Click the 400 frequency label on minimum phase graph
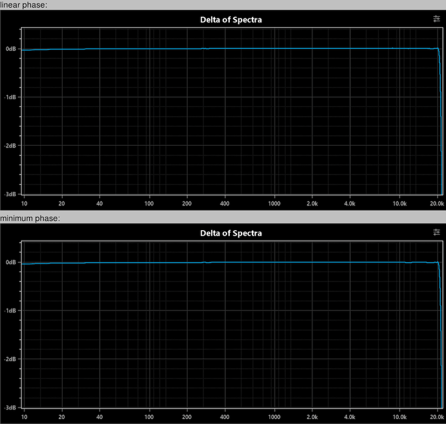Image resolution: width=446 pixels, height=424 pixels. [225, 417]
